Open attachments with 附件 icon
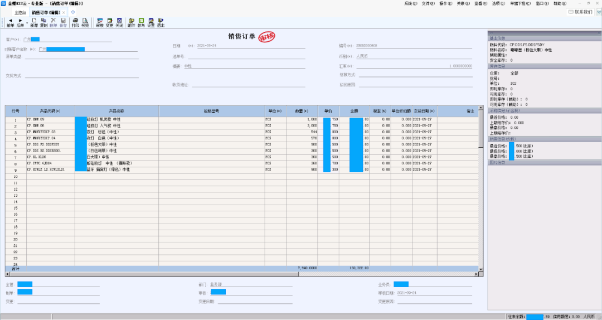 [132, 23]
